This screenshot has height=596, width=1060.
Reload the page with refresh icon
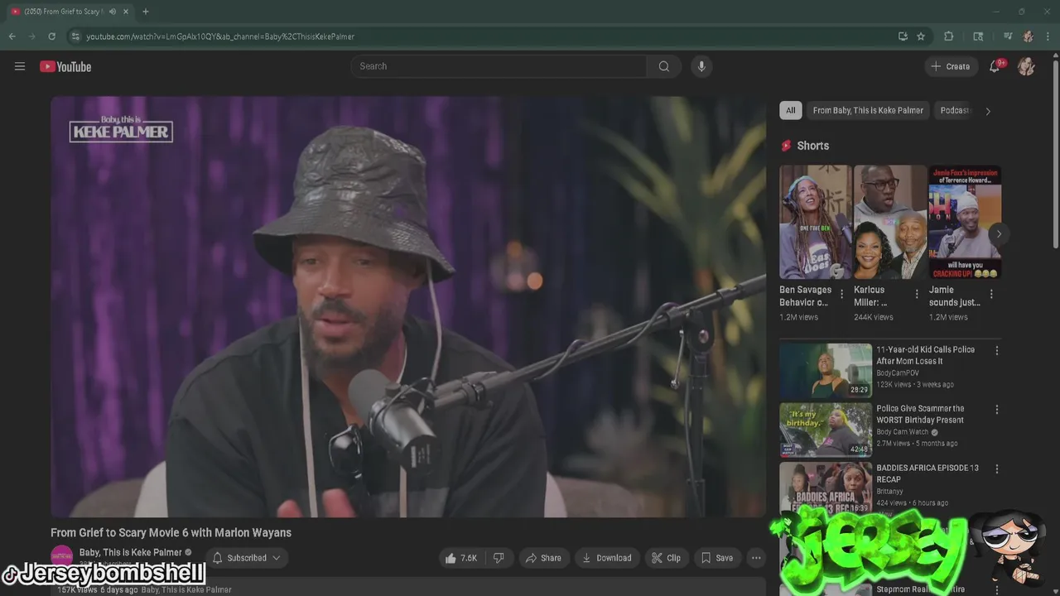pyautogui.click(x=51, y=36)
